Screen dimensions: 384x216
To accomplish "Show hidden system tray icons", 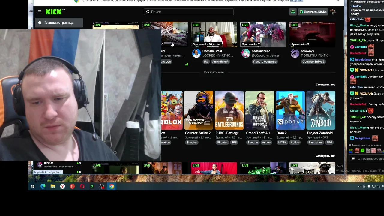I will [359, 187].
